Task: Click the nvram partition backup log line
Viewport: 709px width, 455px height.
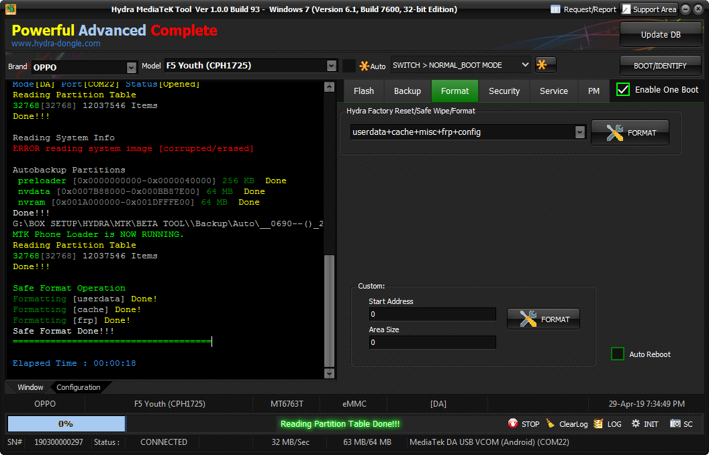Action: click(139, 203)
